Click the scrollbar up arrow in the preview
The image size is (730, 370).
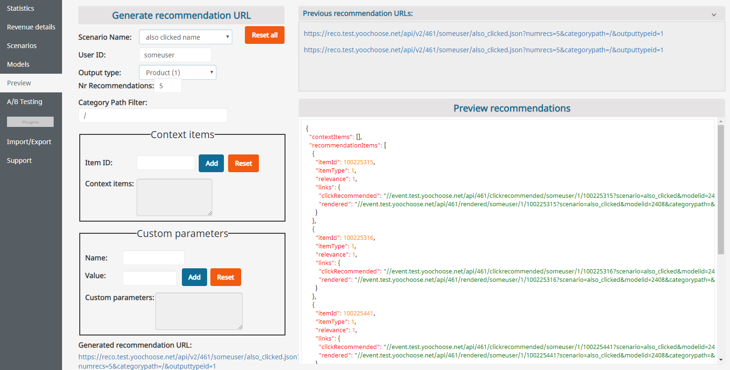721,121
